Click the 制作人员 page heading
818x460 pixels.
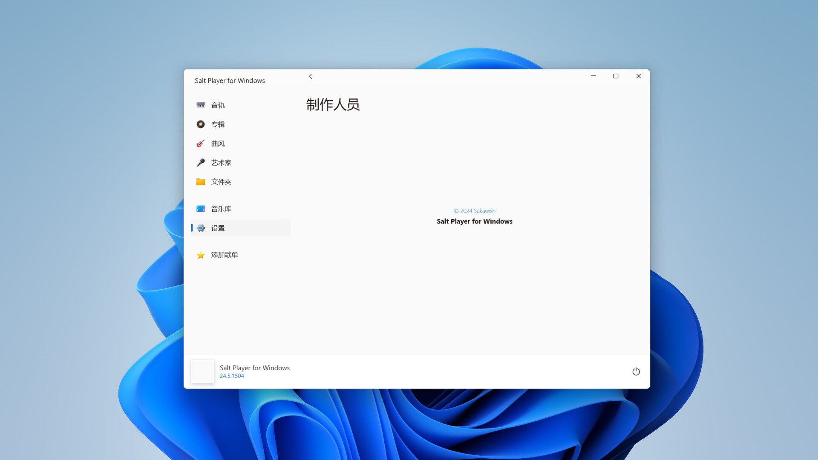point(333,105)
